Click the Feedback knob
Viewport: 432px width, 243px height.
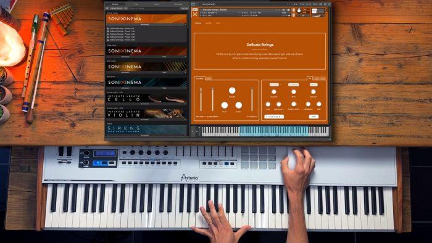tap(309, 104)
